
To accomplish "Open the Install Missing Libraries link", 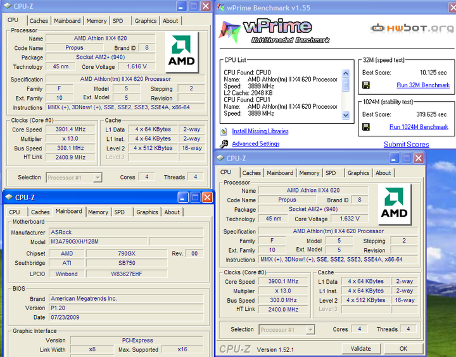I will pyautogui.click(x=260, y=131).
